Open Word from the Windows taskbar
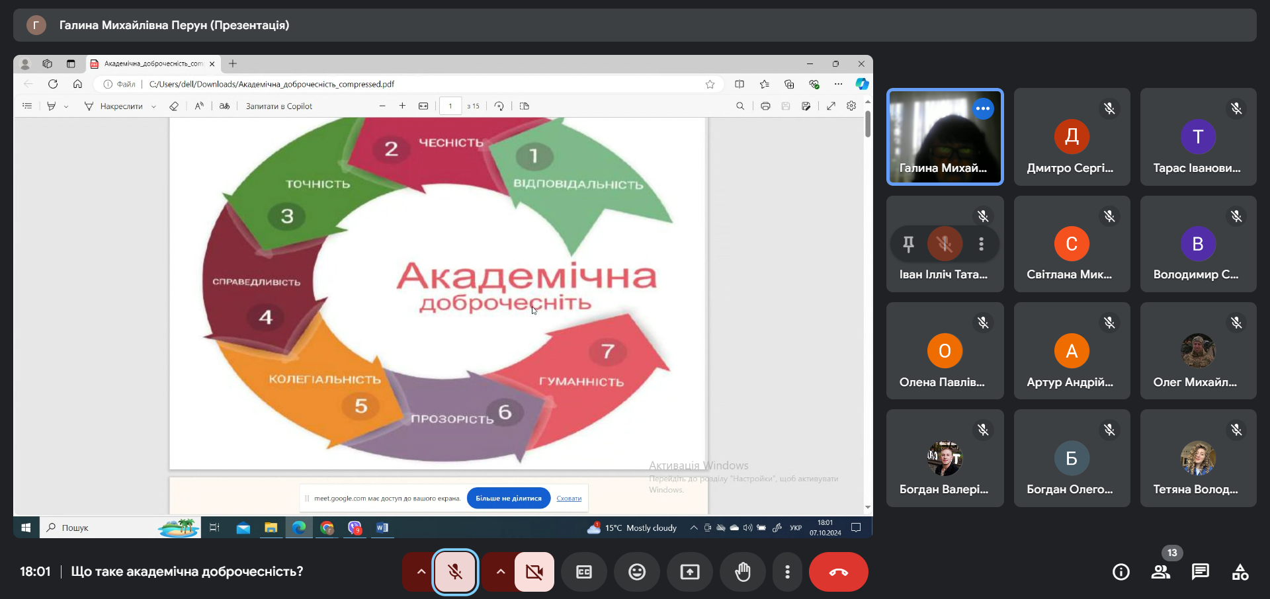 pyautogui.click(x=382, y=528)
